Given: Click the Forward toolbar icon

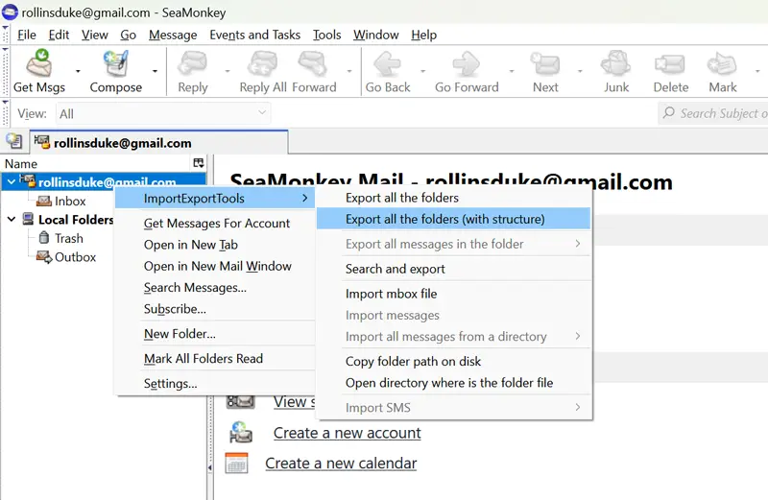Looking at the screenshot, I should coord(313,63).
